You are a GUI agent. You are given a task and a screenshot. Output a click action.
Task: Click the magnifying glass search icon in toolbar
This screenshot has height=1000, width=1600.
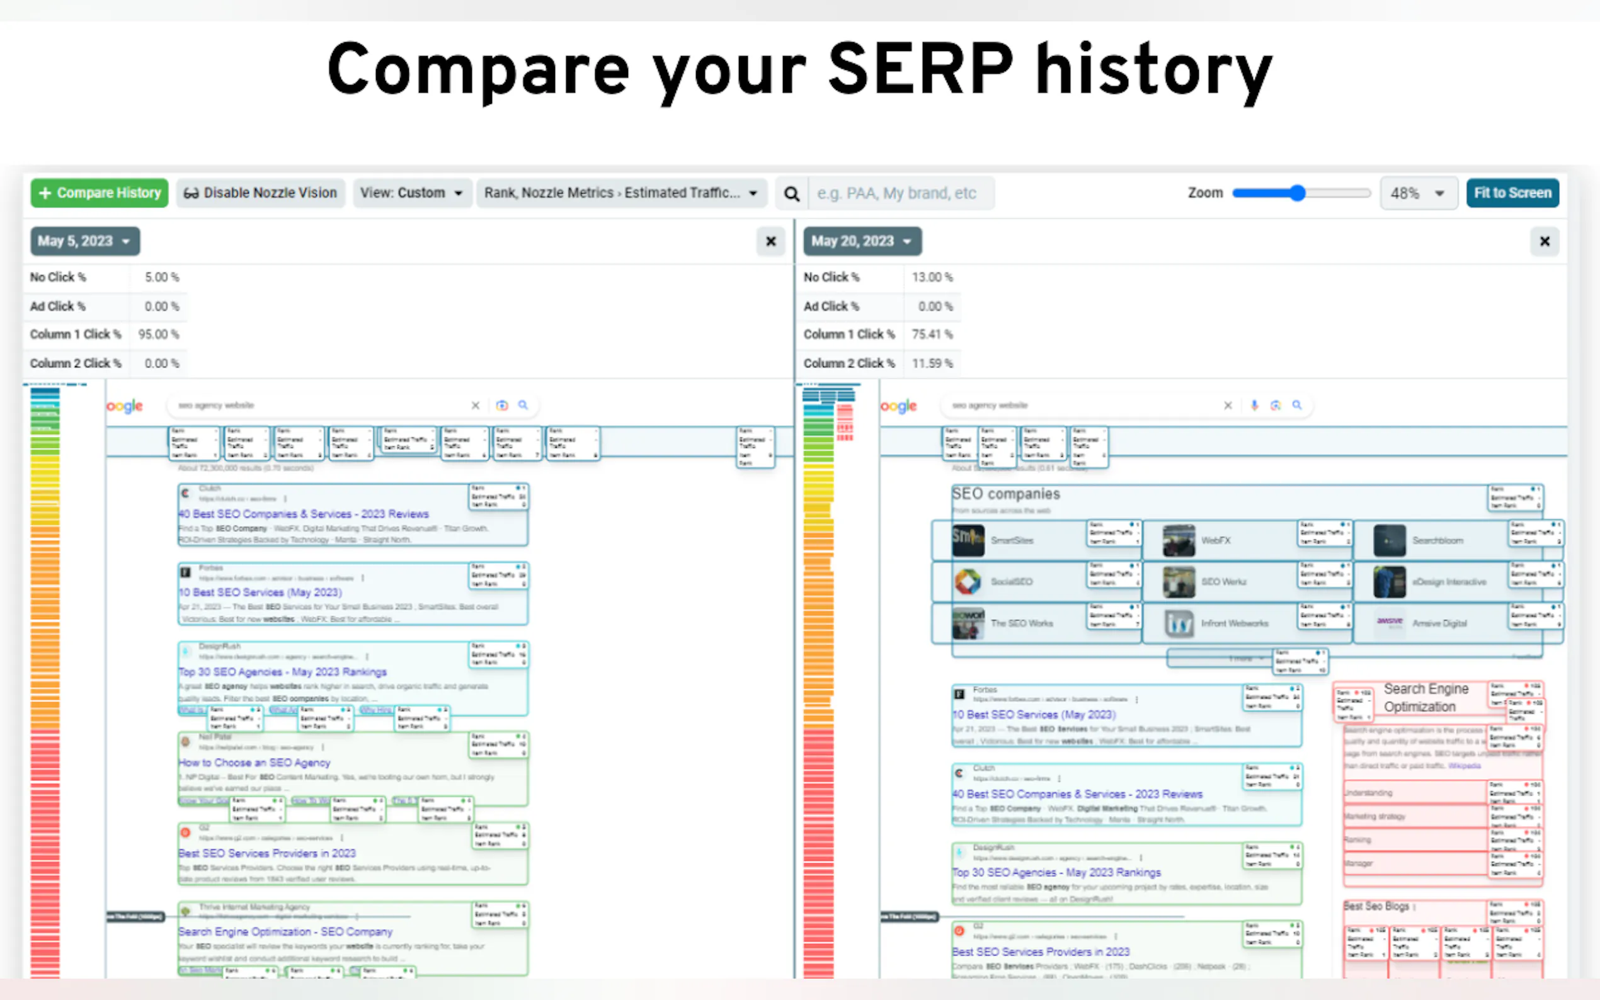coord(791,193)
